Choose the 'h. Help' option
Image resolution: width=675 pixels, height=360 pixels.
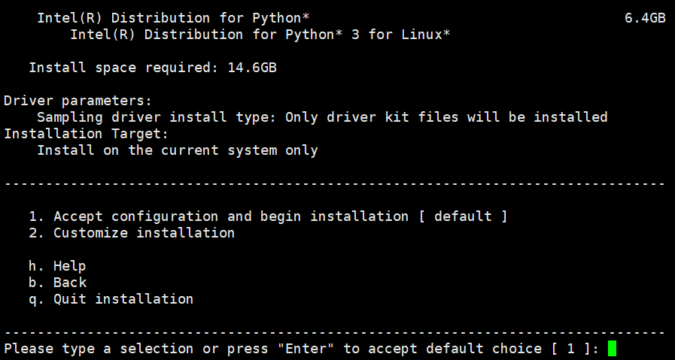57,266
